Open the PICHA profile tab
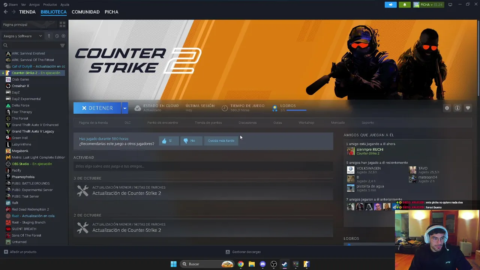480x270 pixels. point(111,12)
